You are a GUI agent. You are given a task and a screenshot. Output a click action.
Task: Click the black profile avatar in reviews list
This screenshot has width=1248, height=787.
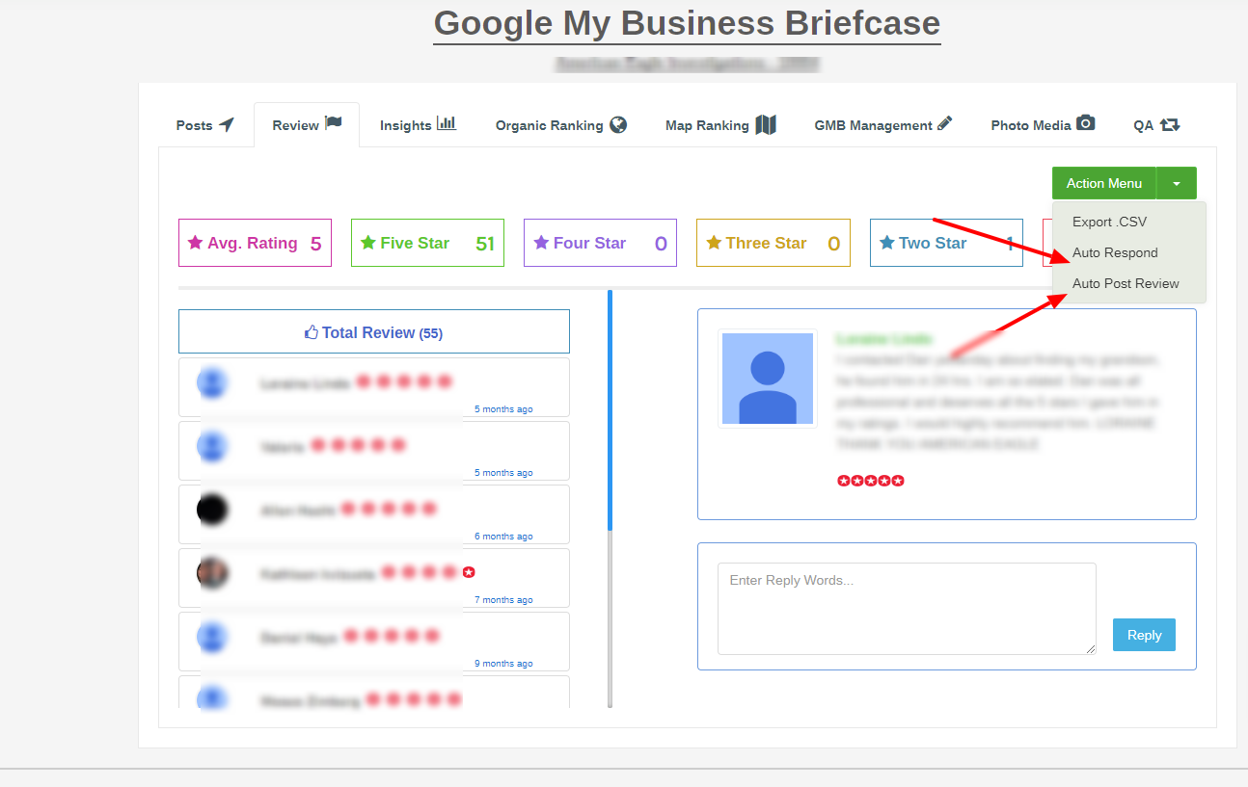(212, 510)
